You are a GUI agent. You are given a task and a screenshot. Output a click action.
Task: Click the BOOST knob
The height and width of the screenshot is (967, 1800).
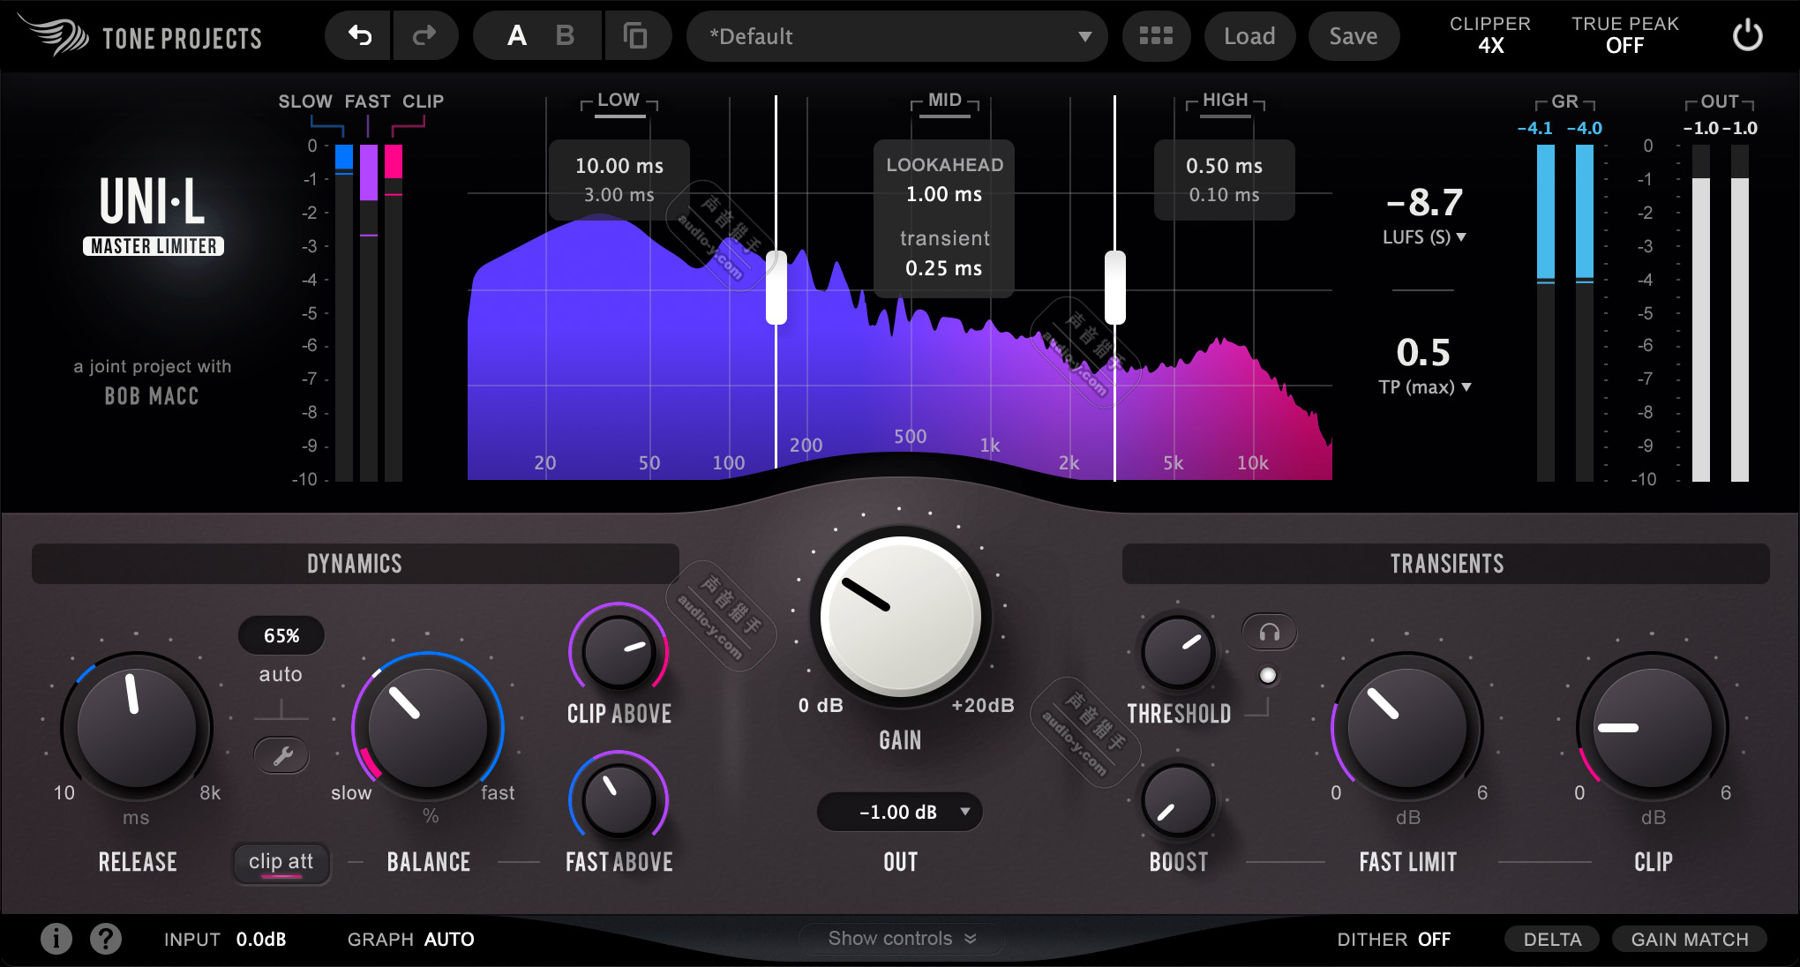click(1178, 800)
